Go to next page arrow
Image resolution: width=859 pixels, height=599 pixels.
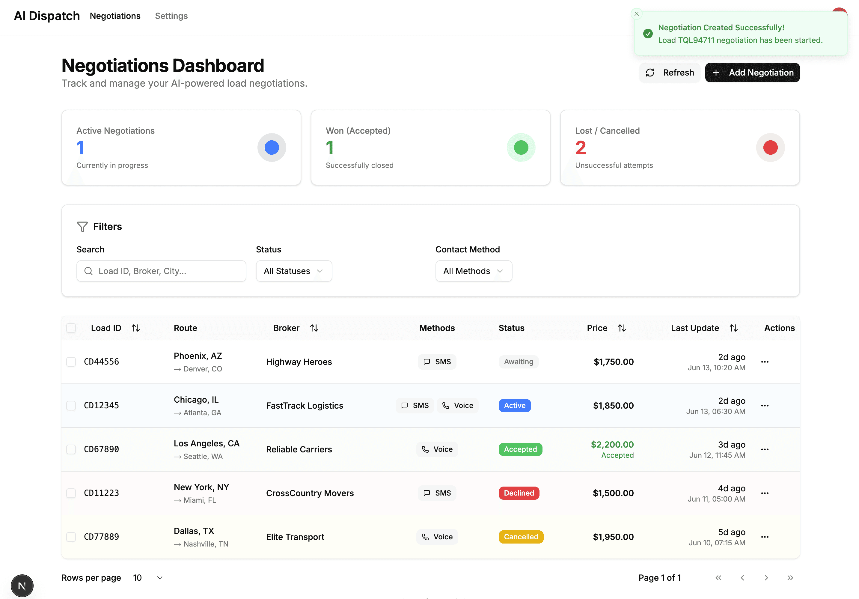click(x=766, y=578)
